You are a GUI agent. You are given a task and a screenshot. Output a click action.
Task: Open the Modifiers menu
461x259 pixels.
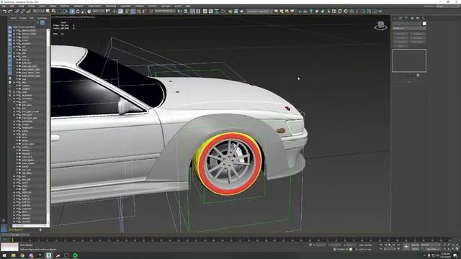65,6
